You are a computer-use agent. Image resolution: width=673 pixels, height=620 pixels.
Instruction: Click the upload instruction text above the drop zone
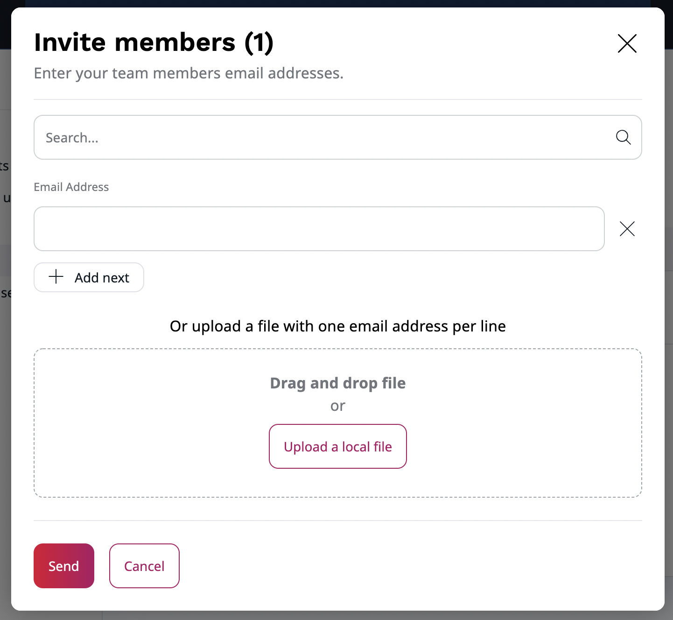pyautogui.click(x=337, y=326)
